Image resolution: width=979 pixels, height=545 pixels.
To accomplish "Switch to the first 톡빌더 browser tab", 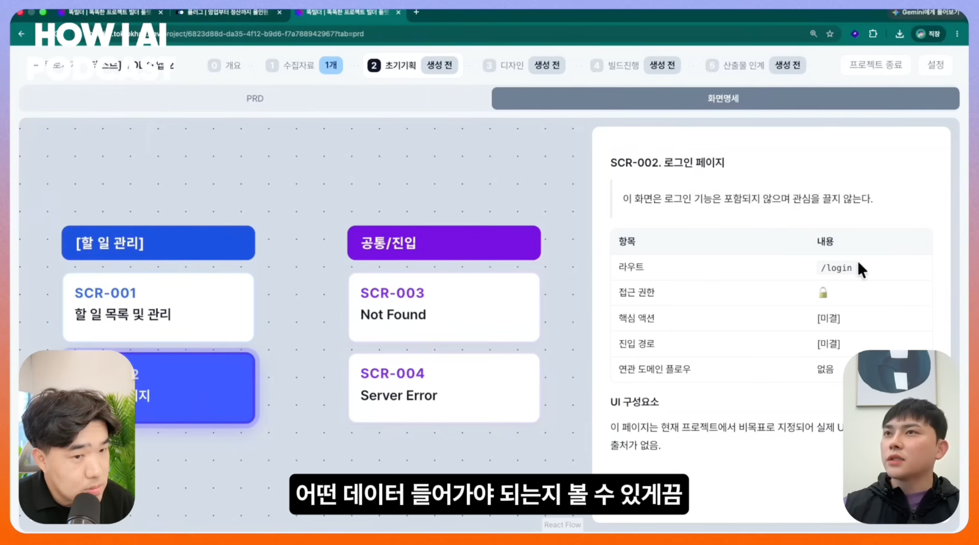I will 109,12.
